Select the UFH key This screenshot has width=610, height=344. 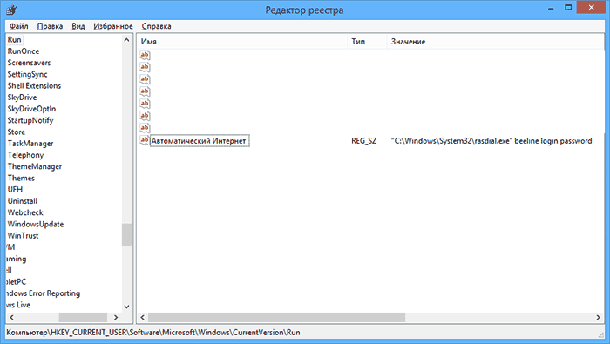pyautogui.click(x=15, y=190)
